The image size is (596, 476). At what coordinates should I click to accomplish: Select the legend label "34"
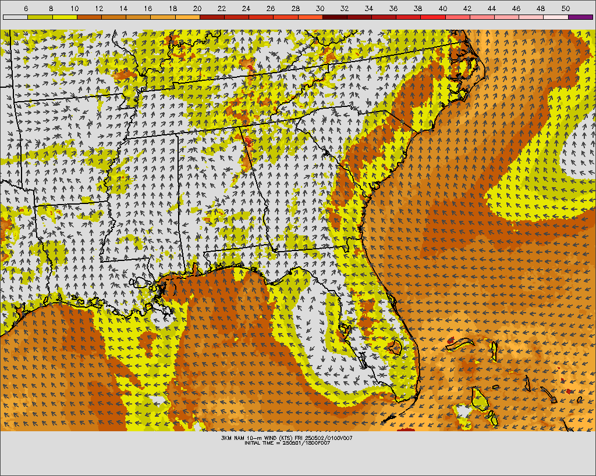[369, 8]
